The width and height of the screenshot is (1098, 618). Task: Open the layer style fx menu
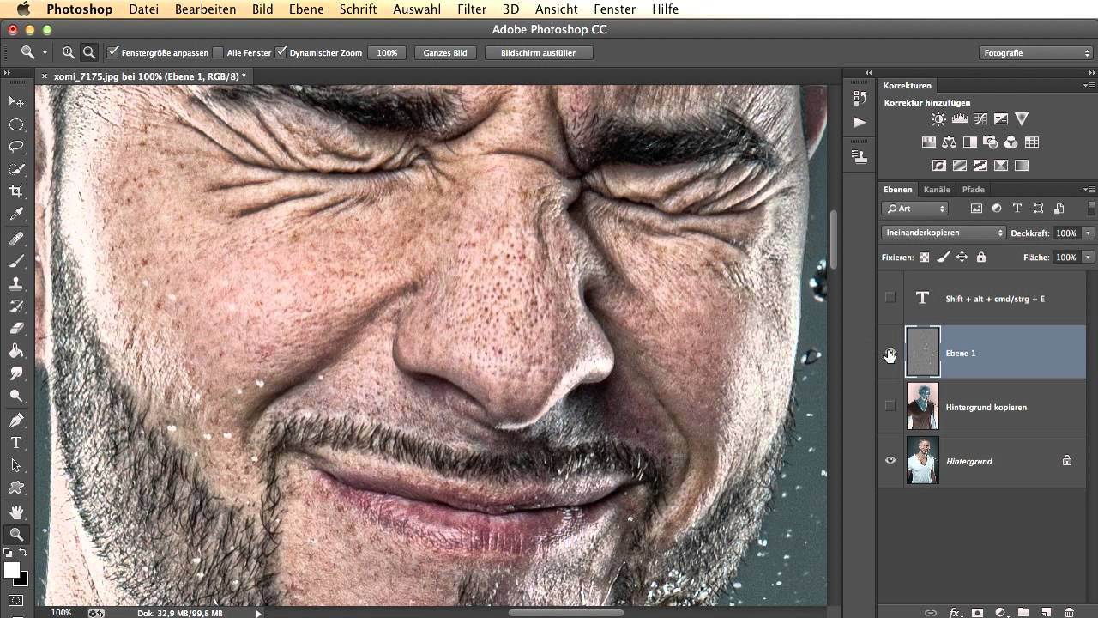coord(954,612)
